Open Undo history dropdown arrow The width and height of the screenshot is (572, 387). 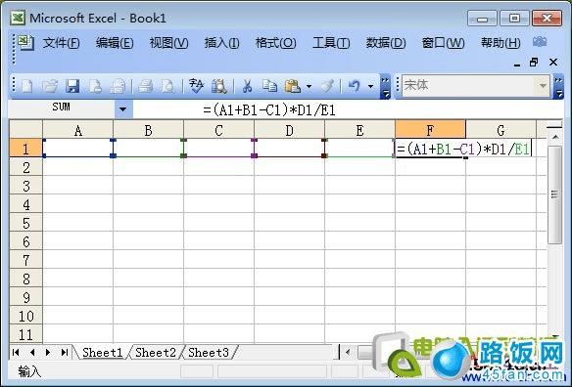point(370,87)
